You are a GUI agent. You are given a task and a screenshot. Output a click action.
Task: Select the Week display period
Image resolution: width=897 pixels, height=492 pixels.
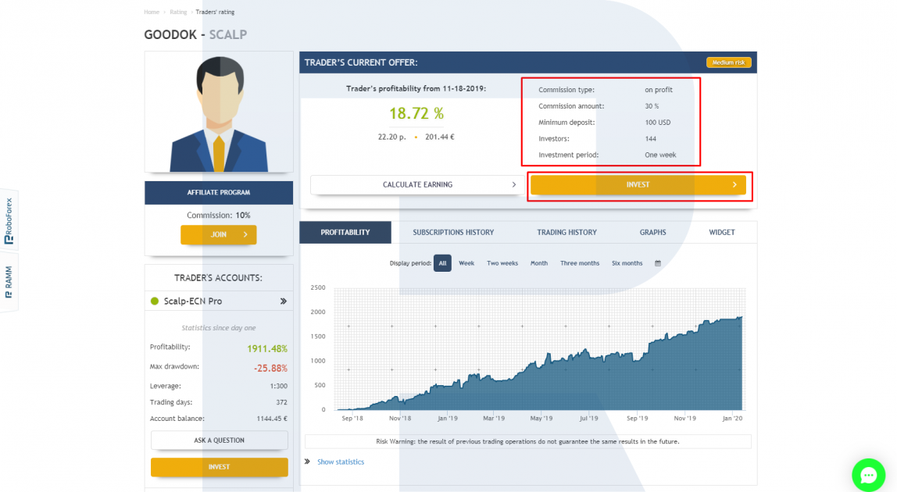pyautogui.click(x=466, y=263)
